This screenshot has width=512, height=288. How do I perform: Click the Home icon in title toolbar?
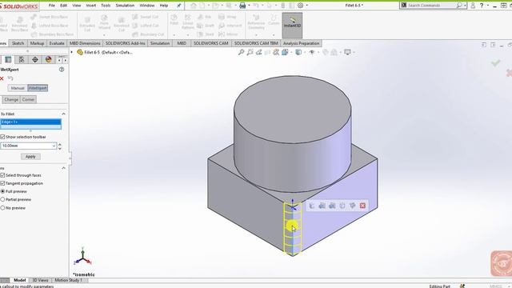pyautogui.click(x=194, y=6)
